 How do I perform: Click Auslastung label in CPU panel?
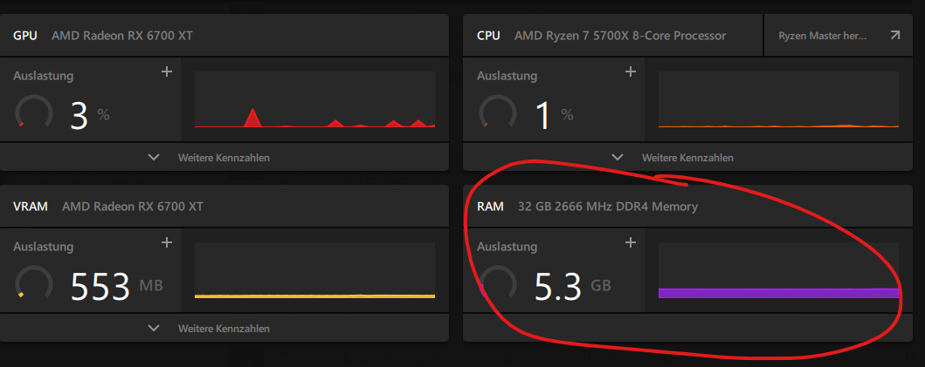507,76
